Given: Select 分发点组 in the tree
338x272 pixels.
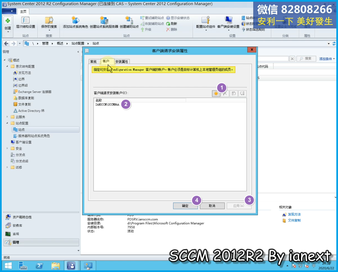Looking at the screenshot, I should coord(22,161).
